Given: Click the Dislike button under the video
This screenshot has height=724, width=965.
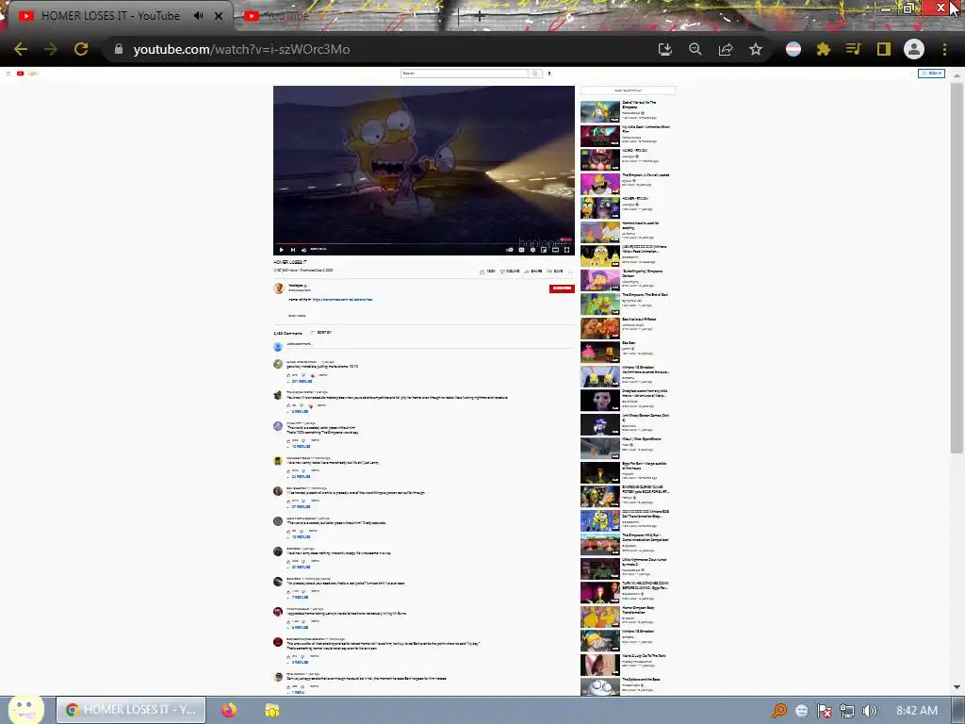Looking at the screenshot, I should click(510, 271).
